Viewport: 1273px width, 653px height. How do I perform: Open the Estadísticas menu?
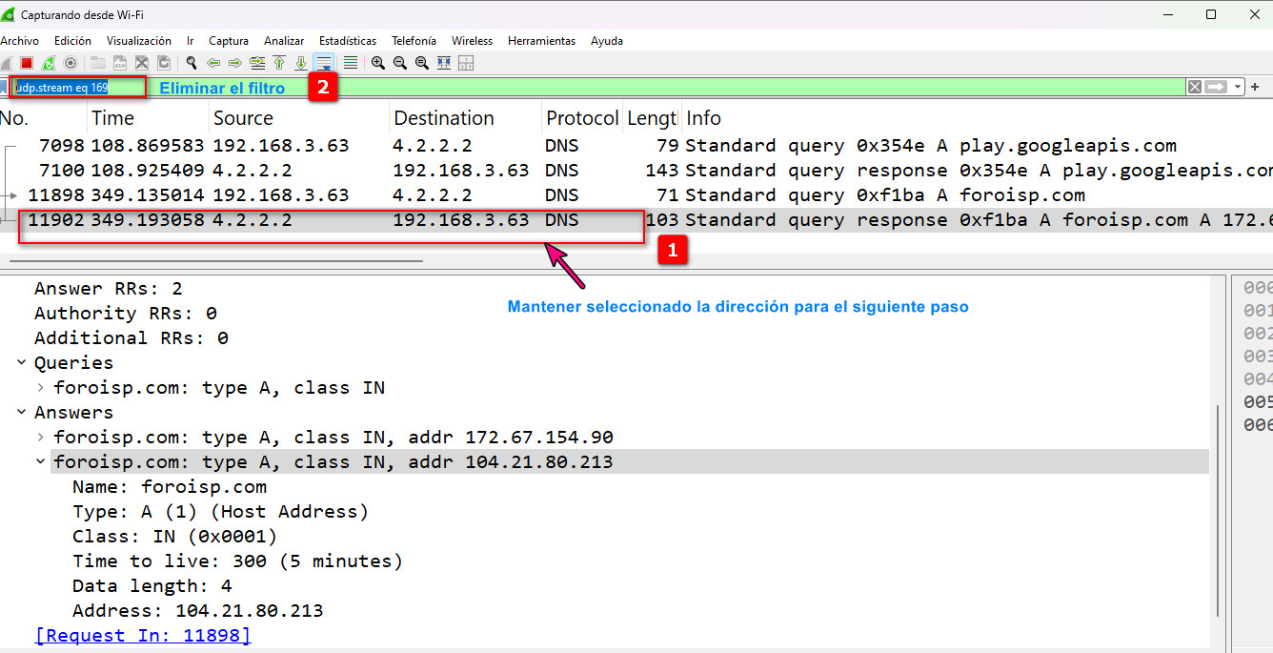click(347, 41)
